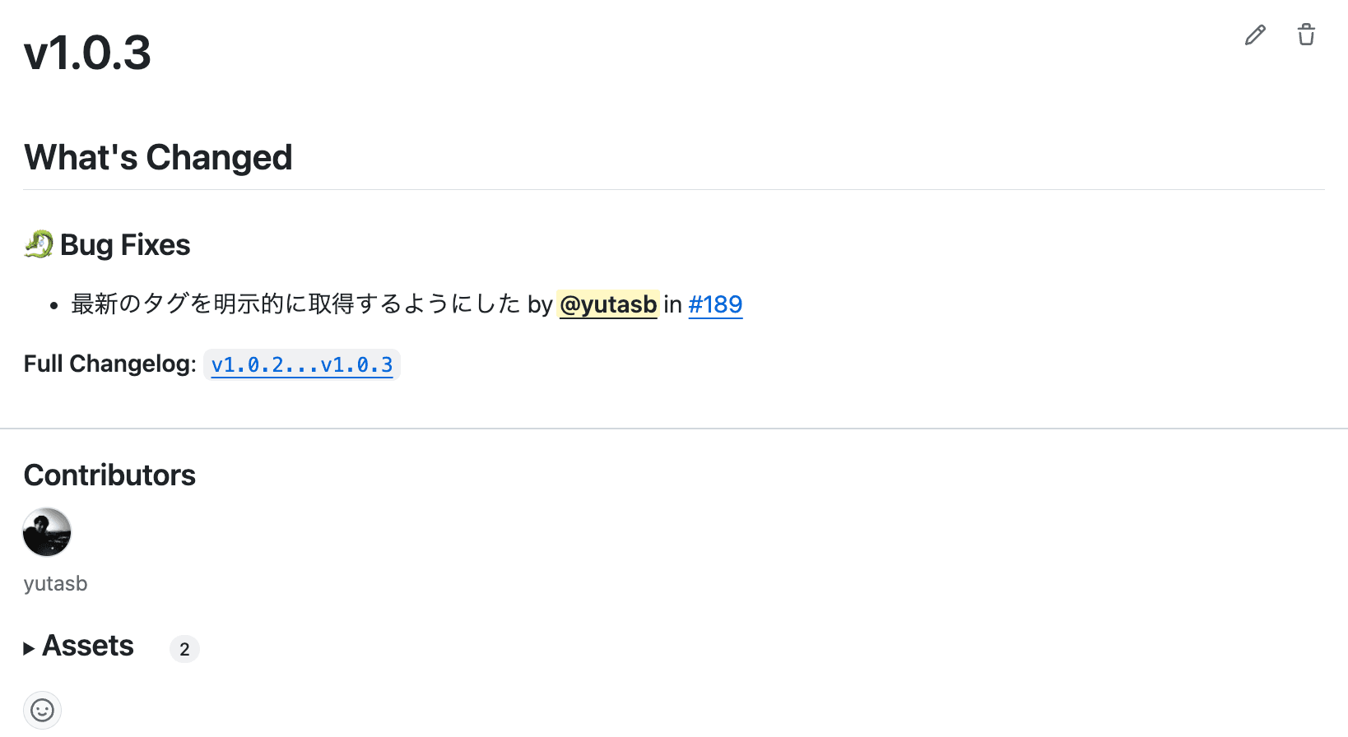The image size is (1348, 737).
Task: Click yutasb's profile avatar
Action: pos(46,532)
